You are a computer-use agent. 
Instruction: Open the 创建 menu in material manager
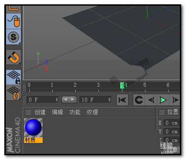[x=40, y=112]
